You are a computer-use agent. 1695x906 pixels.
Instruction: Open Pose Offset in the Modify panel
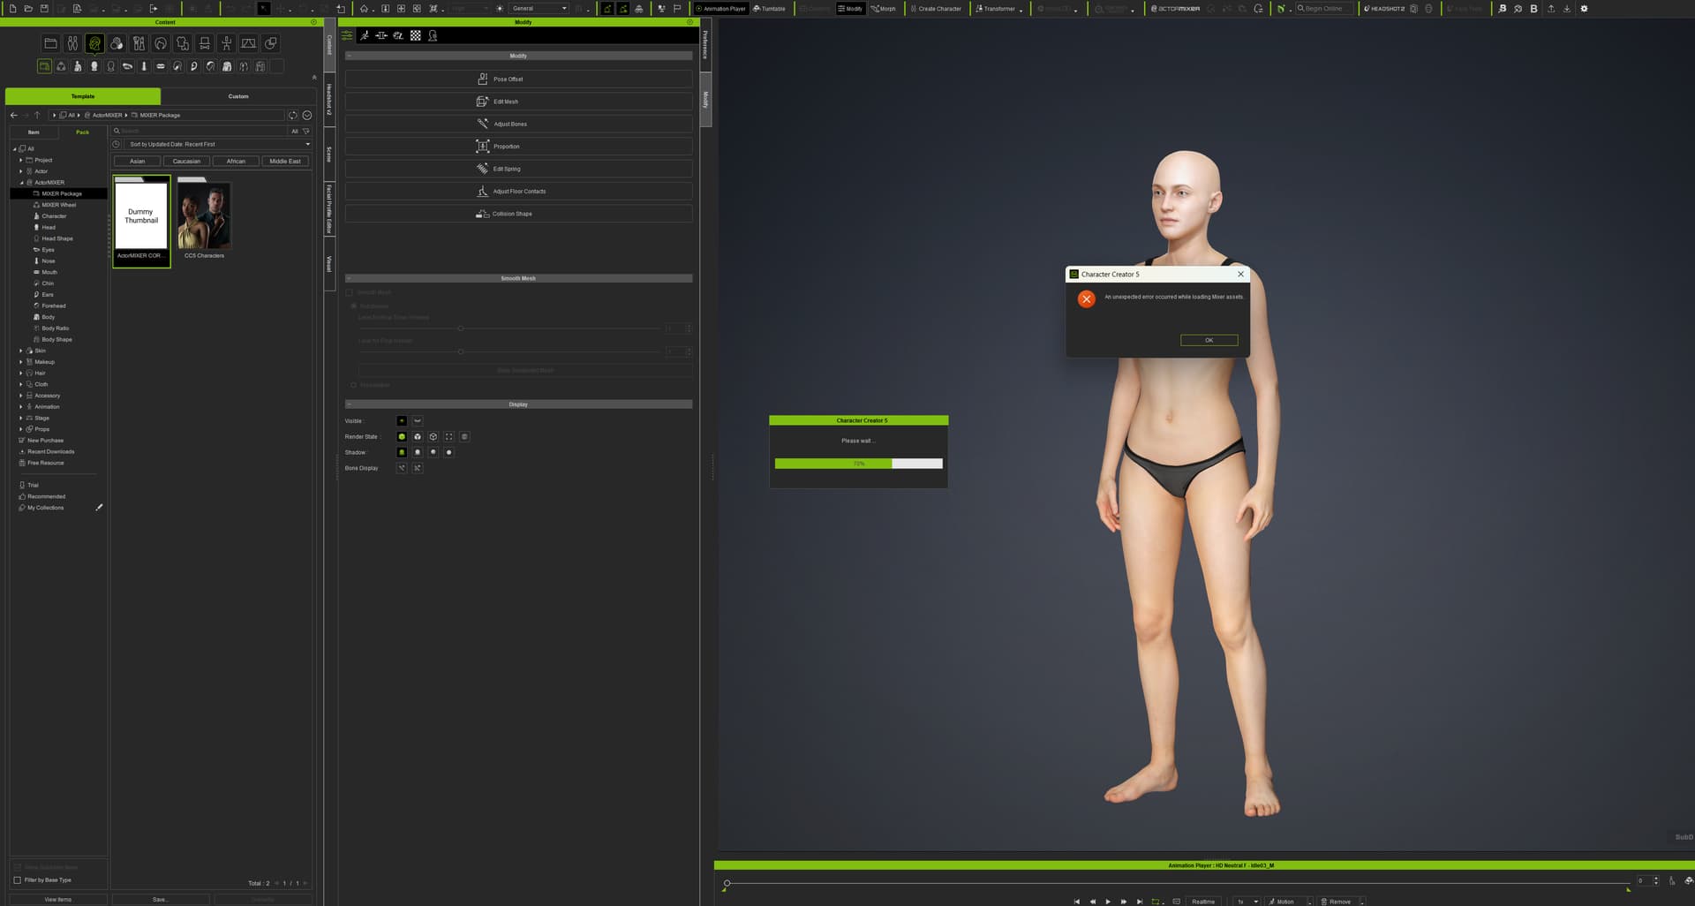tap(518, 79)
